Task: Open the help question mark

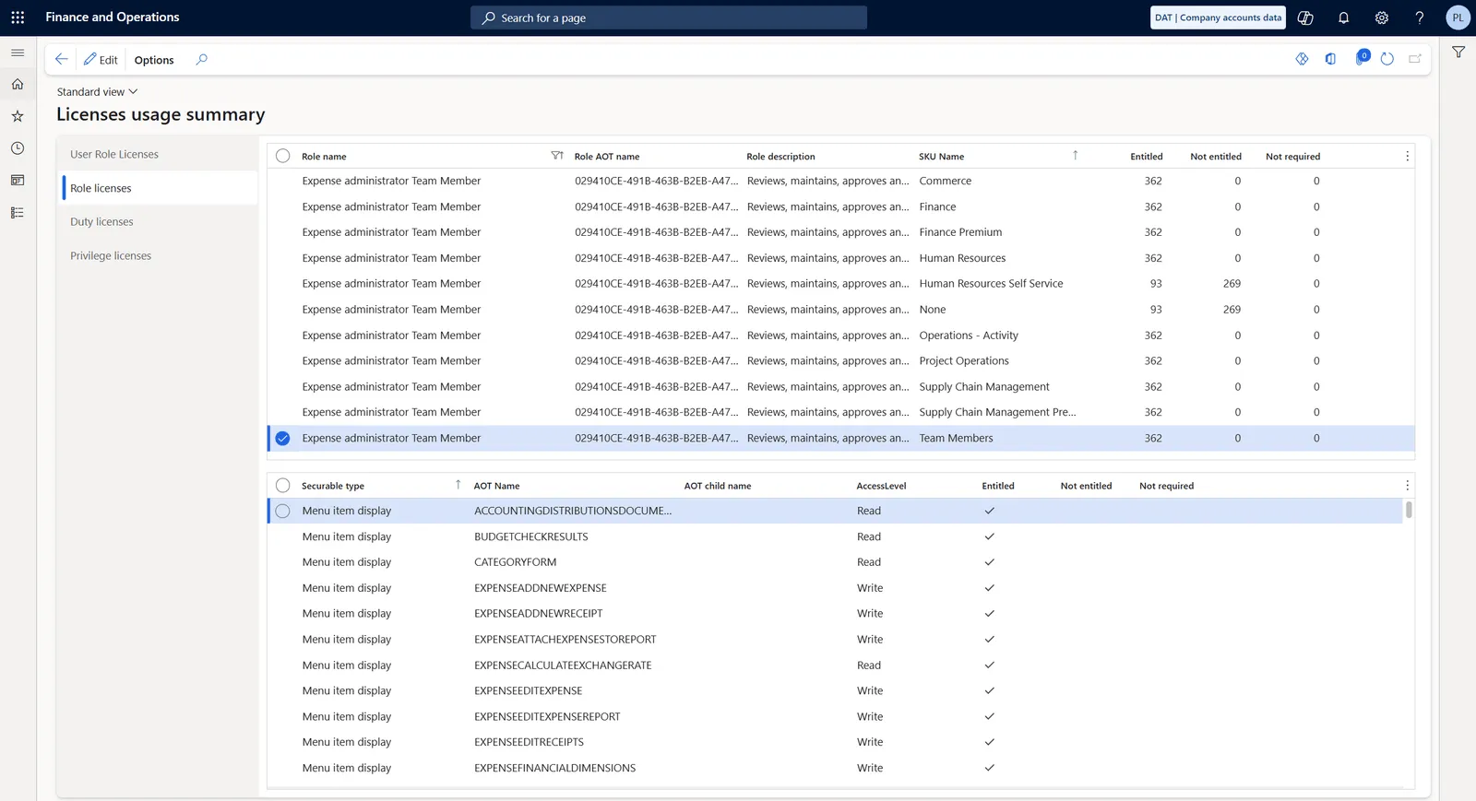Action: (x=1419, y=18)
